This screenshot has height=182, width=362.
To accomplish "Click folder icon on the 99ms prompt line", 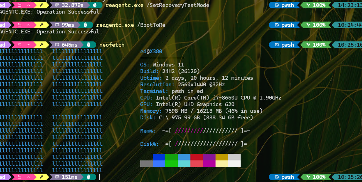I will click(x=20, y=25).
